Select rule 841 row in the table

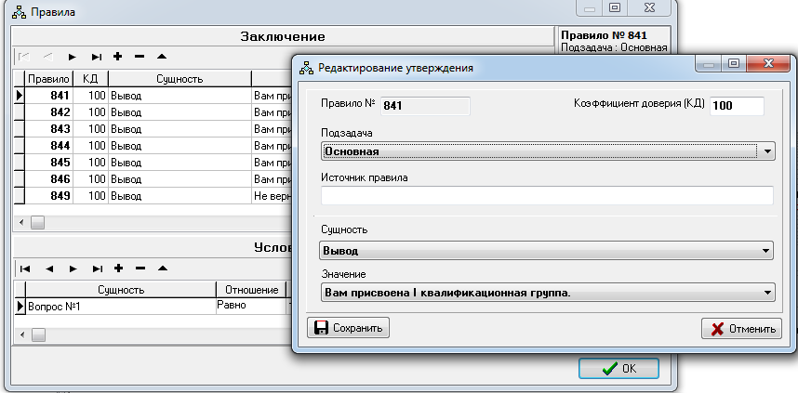pyautogui.click(x=153, y=96)
